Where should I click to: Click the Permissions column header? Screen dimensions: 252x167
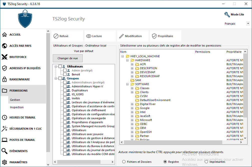pos(210,52)
